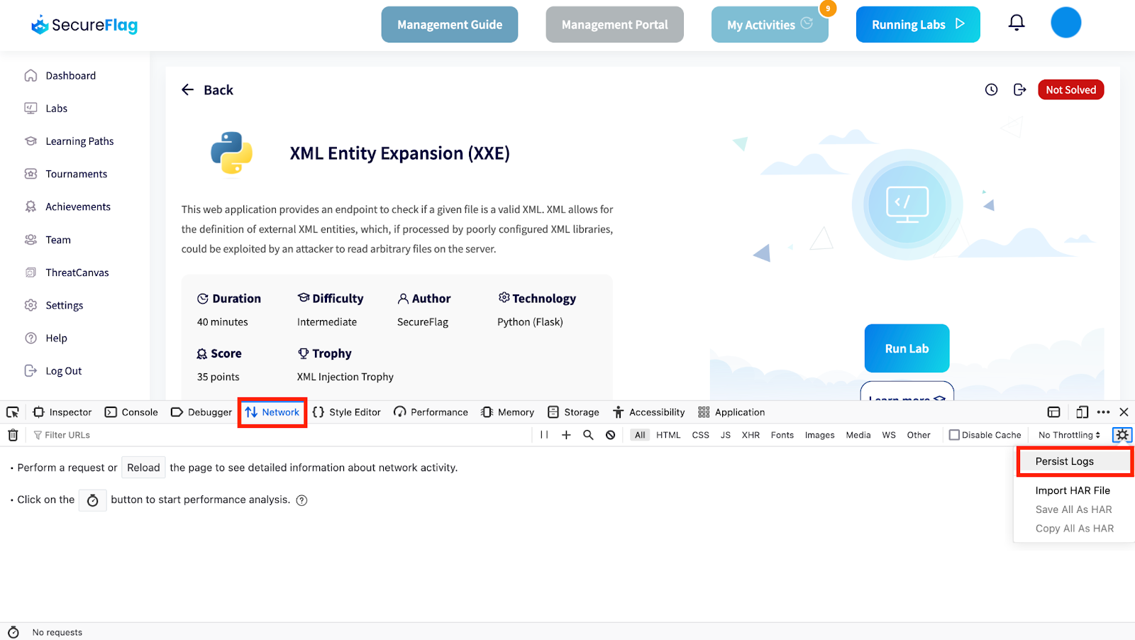Open notifications bell icon
The width and height of the screenshot is (1135, 640).
1017,23
